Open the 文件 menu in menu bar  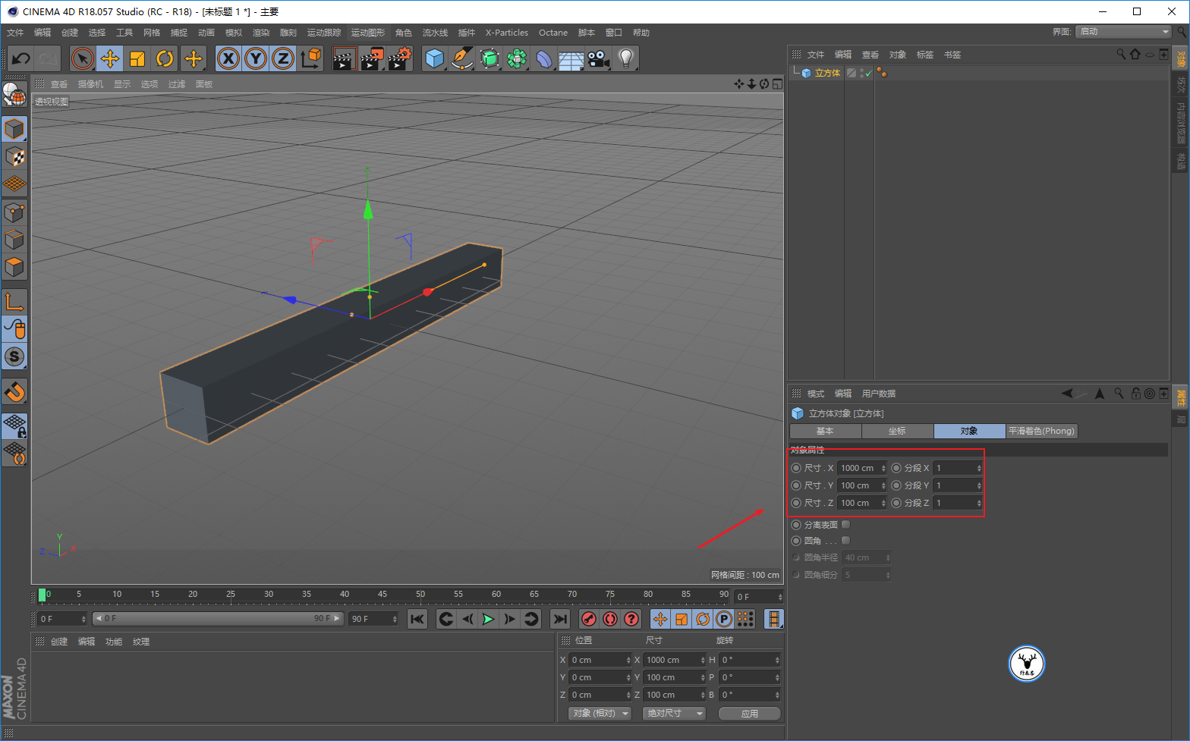[x=15, y=33]
